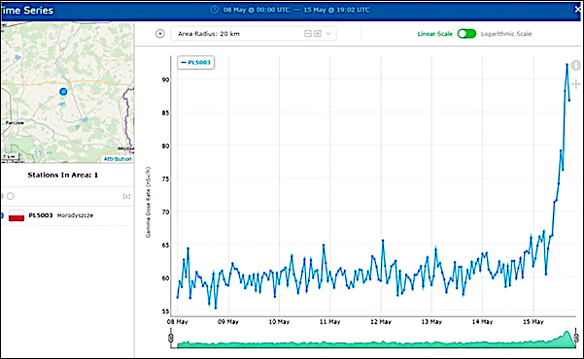This screenshot has height=359, width=584.
Task: Click the Poland flag icon for PL5003
Action: pyautogui.click(x=17, y=215)
